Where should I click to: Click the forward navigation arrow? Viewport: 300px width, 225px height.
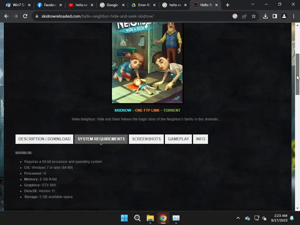tap(16, 16)
